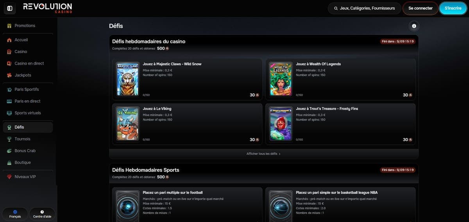Click Défis Hebdomadaires Sports heading
Viewport: 469px width, 222px height.
click(146, 170)
